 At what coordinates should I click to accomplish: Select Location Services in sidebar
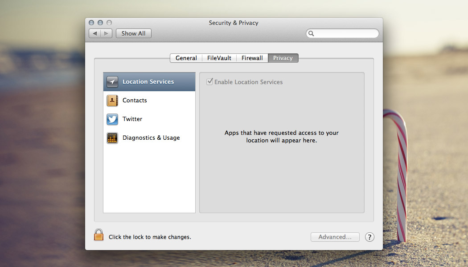pos(149,81)
